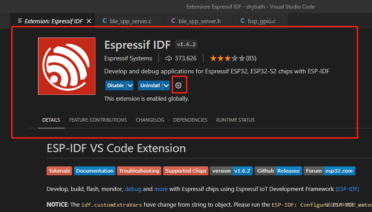Click the v1.6.2 version label beside the title

point(186,44)
